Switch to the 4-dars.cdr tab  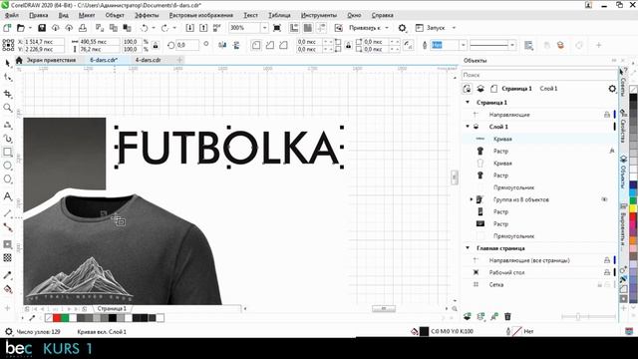[149, 60]
